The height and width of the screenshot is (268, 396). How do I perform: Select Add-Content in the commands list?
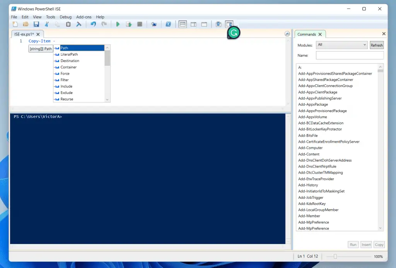click(309, 154)
